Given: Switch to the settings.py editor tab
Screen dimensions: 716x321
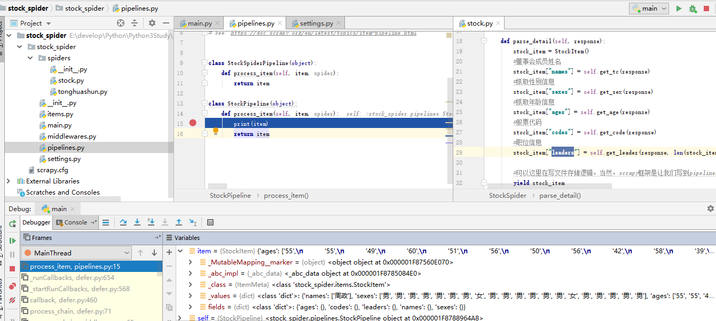Looking at the screenshot, I should 316,23.
